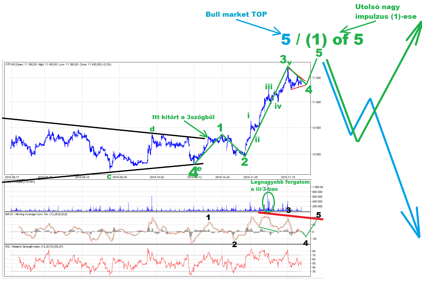Viewport: 422px width, 294px height.
Task: Select the green "iii" sub-wave label
Action: [x=269, y=87]
